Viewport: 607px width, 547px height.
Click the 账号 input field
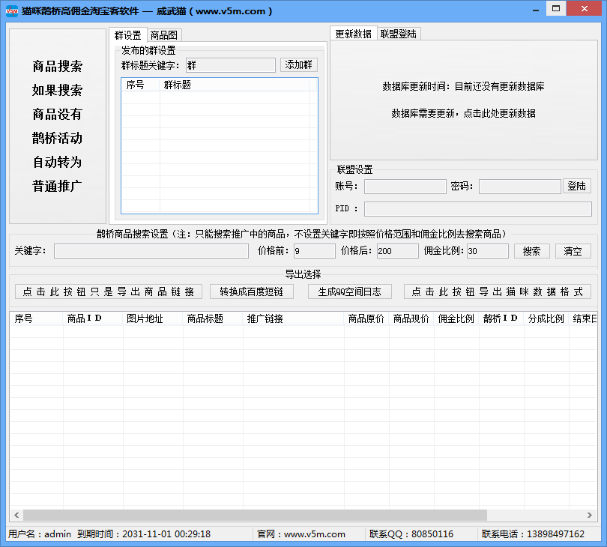tap(405, 187)
